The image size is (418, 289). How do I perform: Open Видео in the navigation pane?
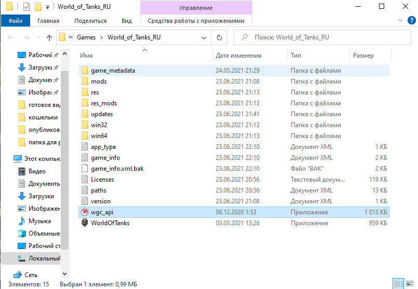coord(32,171)
